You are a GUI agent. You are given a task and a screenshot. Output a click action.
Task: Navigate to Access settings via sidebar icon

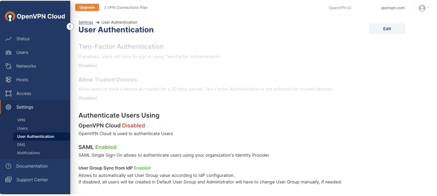[8, 93]
